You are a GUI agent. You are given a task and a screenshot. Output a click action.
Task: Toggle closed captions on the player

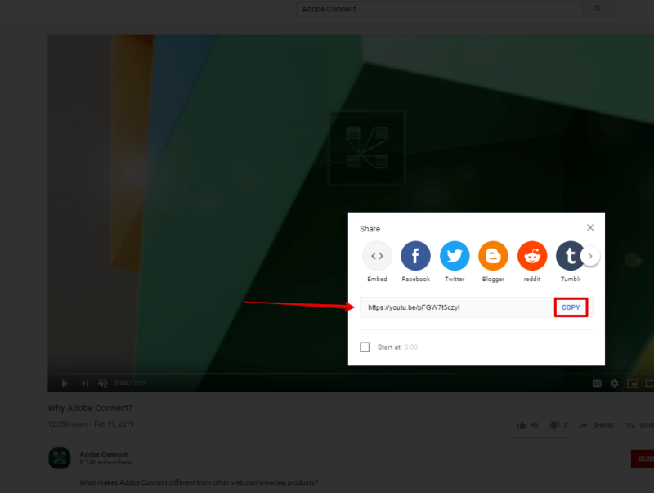click(597, 383)
